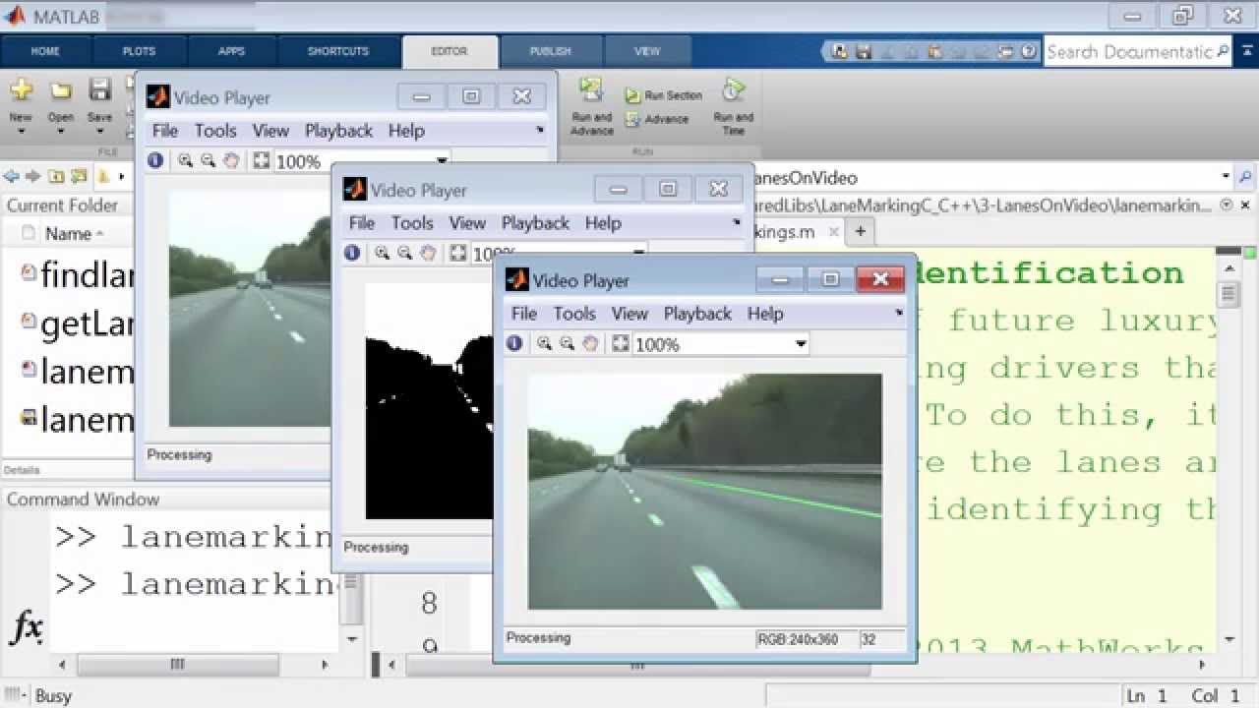Click info icon in middle Video Player

[352, 253]
